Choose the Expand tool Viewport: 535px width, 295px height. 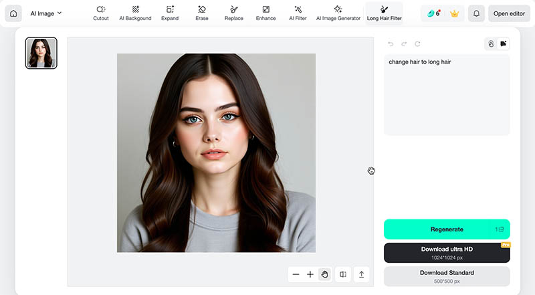[x=170, y=13]
